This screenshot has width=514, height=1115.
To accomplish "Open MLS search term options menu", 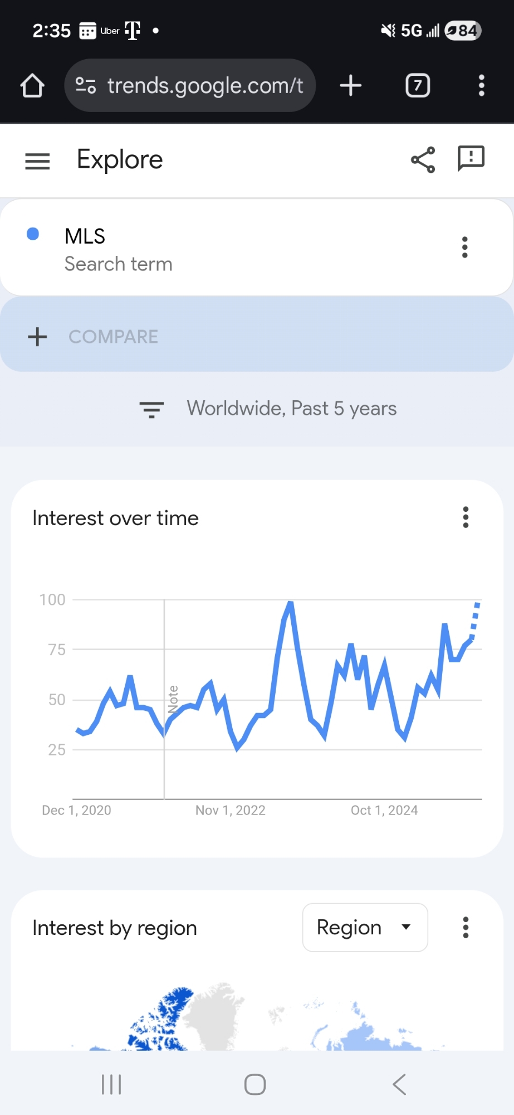I will coord(465,247).
